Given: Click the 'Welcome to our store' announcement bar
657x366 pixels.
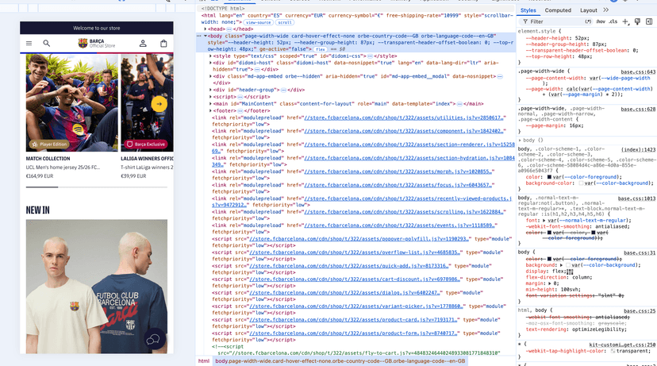Looking at the screenshot, I should coord(96,28).
